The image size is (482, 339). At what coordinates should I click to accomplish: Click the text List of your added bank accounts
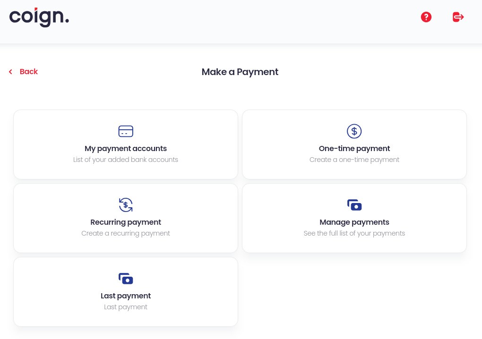pos(125,160)
